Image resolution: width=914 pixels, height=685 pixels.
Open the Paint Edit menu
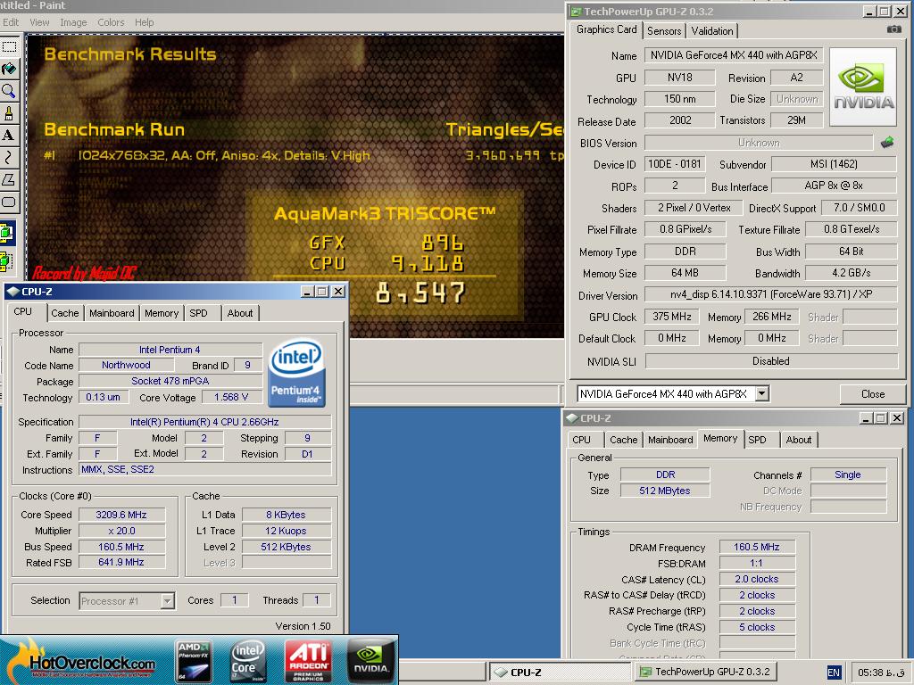pos(11,22)
